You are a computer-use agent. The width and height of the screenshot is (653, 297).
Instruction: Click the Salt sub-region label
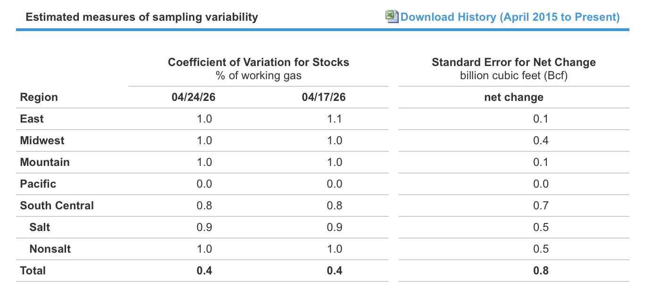click(x=40, y=227)
